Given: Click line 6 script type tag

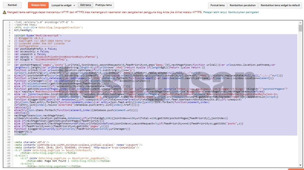Looking at the screenshot, I should (x=38, y=36).
